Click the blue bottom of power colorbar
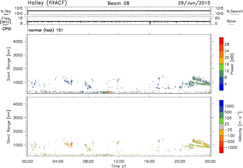This screenshot has width=243, height=168. point(221,87)
